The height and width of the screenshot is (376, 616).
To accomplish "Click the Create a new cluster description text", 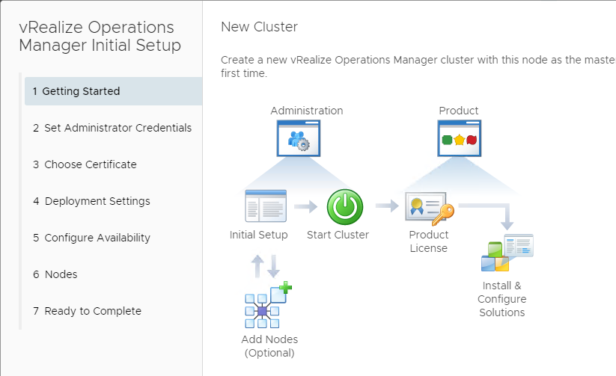I will [418, 67].
